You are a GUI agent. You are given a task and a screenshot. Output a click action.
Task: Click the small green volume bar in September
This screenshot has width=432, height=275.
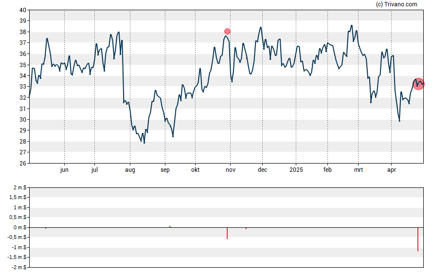(x=170, y=227)
